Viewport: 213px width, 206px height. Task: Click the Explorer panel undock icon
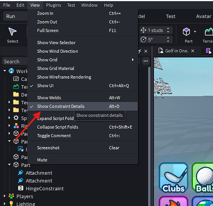pos(140,51)
